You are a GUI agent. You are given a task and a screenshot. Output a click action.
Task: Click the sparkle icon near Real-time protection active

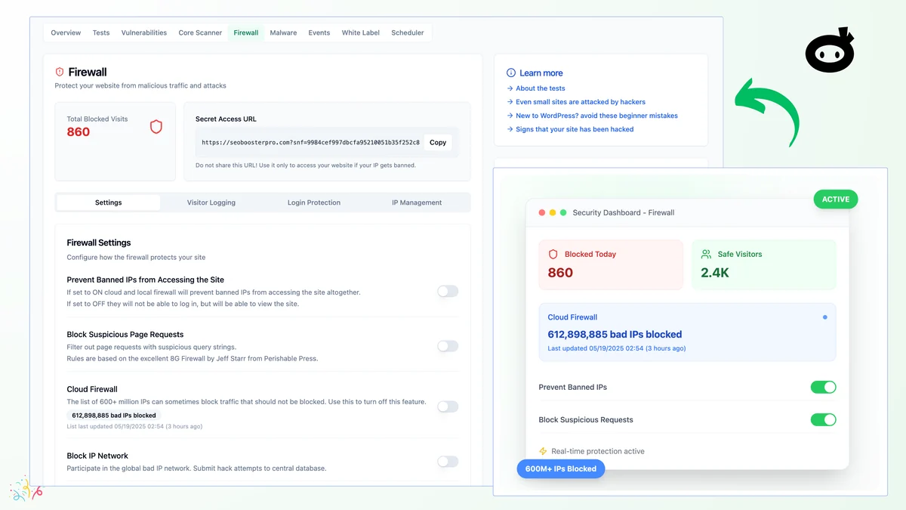(541, 451)
